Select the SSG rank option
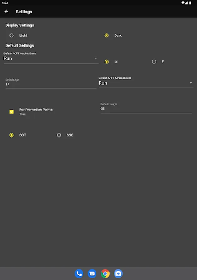Screen dimensions: 197x280 (x=59, y=135)
